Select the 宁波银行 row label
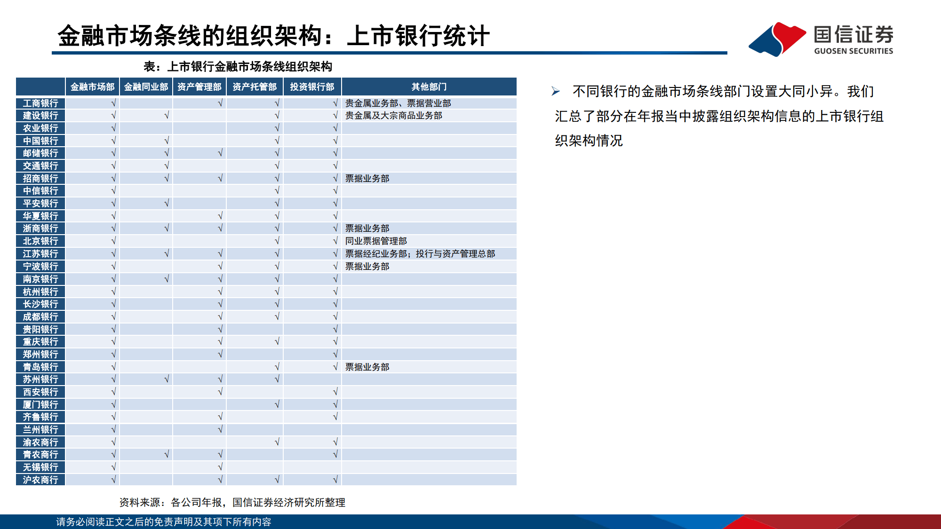941x529 pixels. (40, 266)
